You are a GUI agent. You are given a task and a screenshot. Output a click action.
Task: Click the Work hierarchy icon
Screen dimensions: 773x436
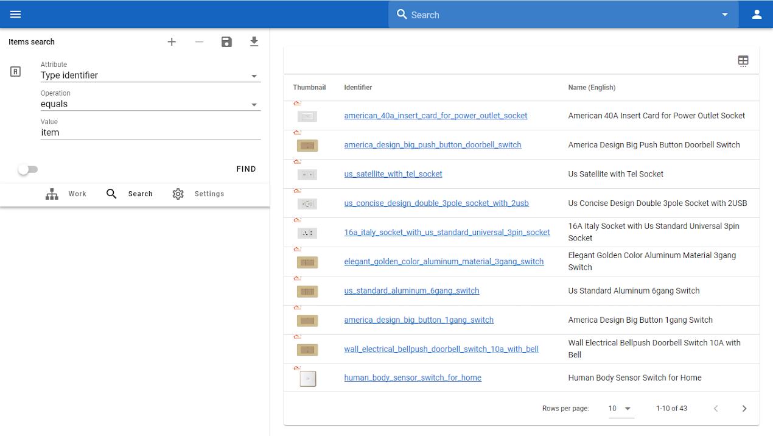(52, 194)
